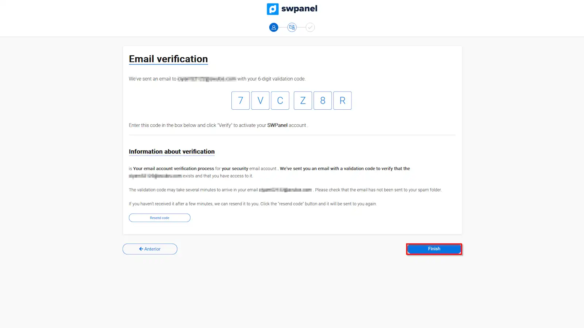
Task: Click blurred email in the spam folder sentence
Action: [x=285, y=190]
